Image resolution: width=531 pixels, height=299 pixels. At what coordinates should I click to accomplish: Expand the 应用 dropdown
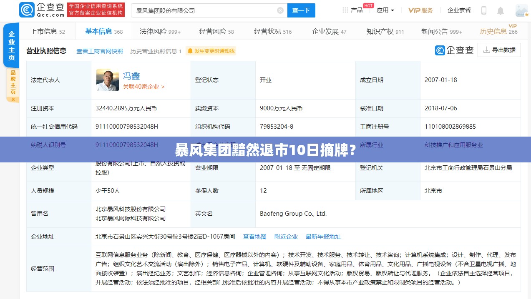pos(385,10)
